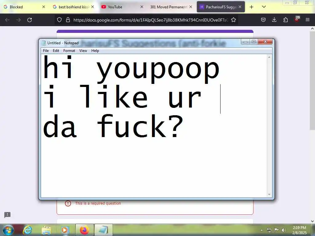Open tracking protection shield info
Screen dimensions: 315x236
pos(59,20)
